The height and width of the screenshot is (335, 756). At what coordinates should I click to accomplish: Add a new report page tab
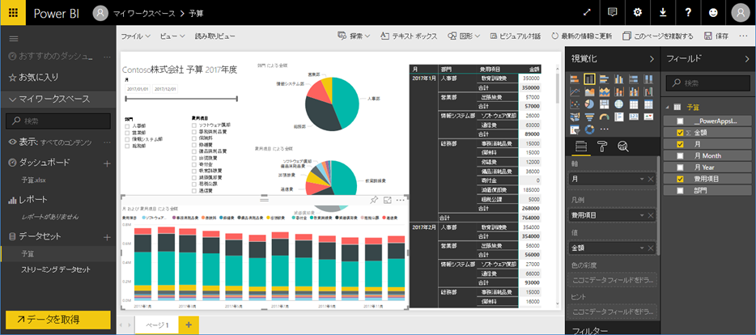(x=189, y=324)
